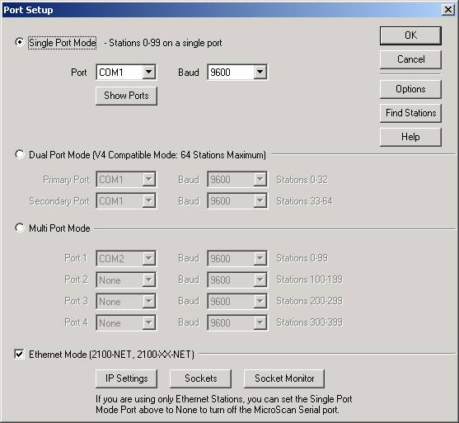
Task: Uncheck the Ethernet Mode checkbox
Action: (19, 355)
